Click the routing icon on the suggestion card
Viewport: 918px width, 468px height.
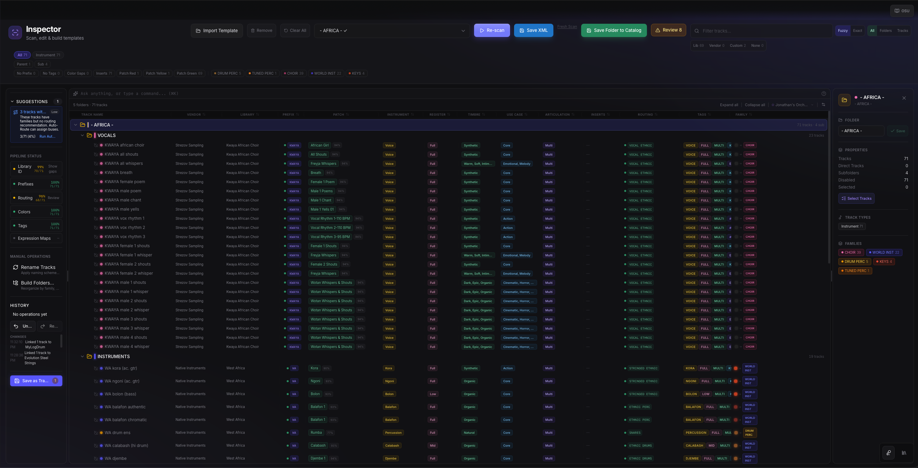pyautogui.click(x=16, y=112)
